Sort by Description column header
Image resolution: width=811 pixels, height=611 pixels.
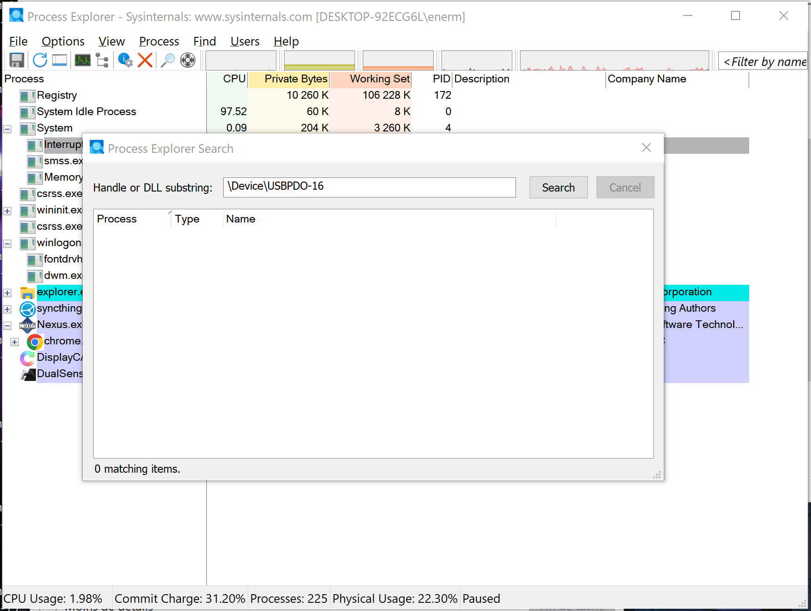click(529, 79)
